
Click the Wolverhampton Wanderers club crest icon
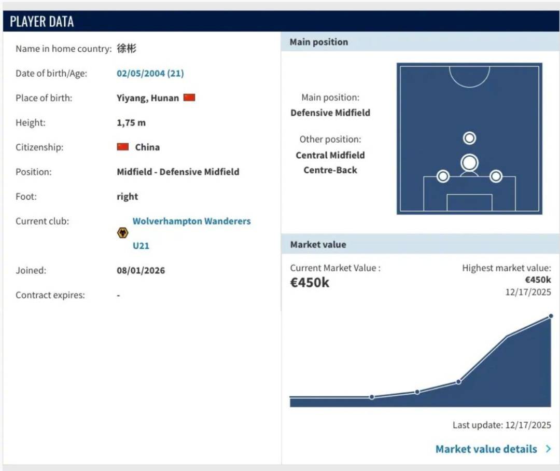pyautogui.click(x=122, y=233)
